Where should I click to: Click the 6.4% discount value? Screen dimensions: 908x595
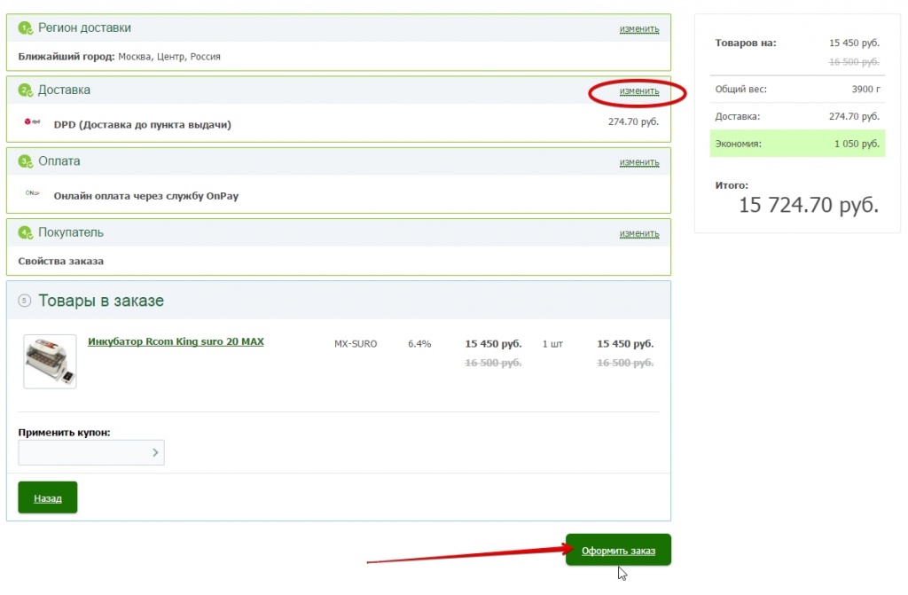coord(419,344)
